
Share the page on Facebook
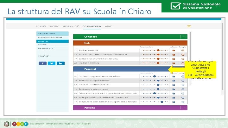click(x=43, y=63)
